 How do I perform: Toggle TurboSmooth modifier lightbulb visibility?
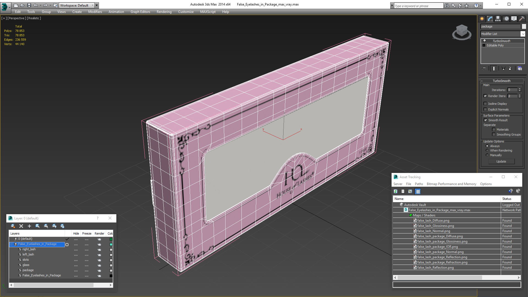tap(484, 41)
